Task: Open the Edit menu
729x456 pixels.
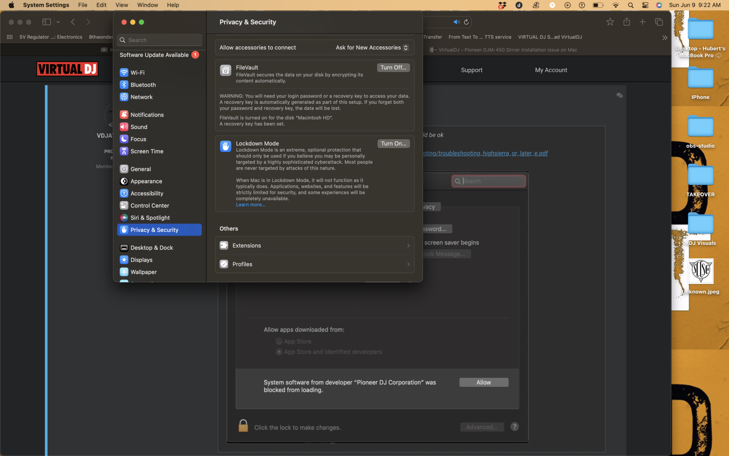Action: (x=101, y=5)
